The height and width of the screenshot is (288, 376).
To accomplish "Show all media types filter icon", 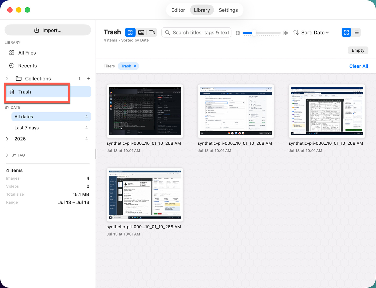I will 130,32.
